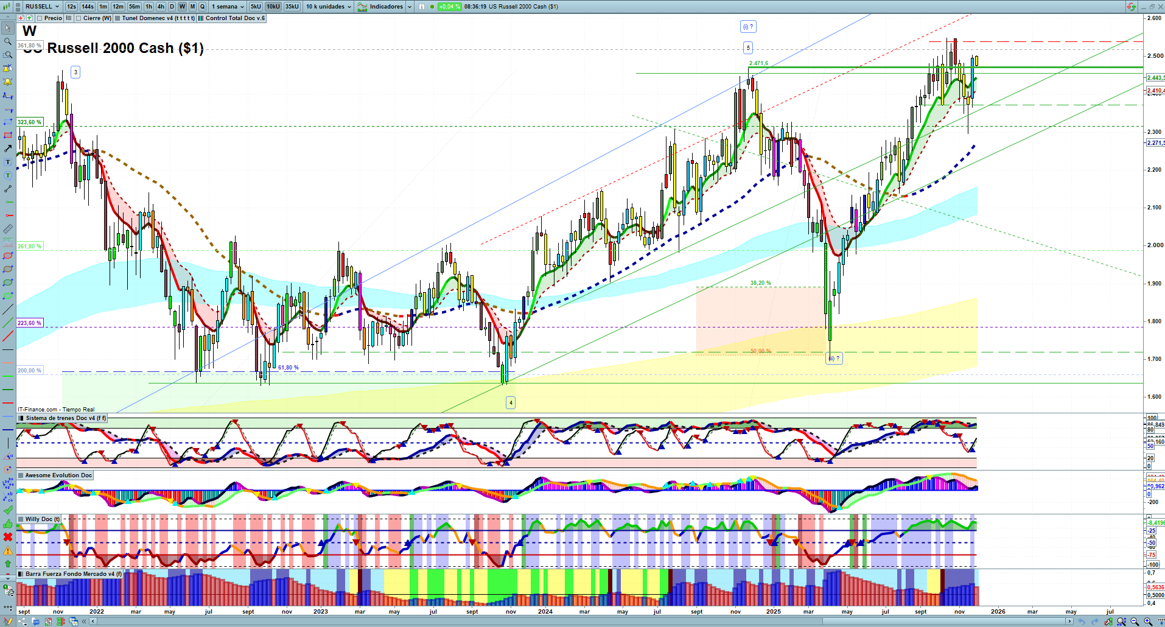Screen dimensions: 1165x627
Task: Click the 10kU history button
Action: click(273, 7)
